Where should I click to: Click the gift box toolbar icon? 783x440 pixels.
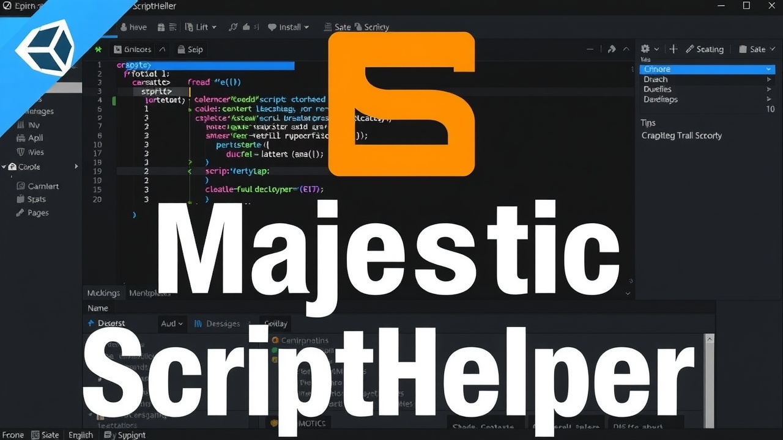pyautogui.click(x=161, y=27)
